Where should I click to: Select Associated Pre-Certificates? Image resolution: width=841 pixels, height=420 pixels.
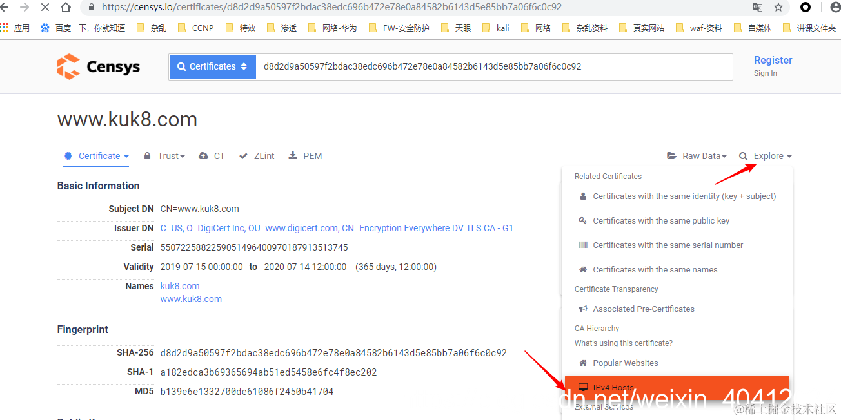(677, 309)
